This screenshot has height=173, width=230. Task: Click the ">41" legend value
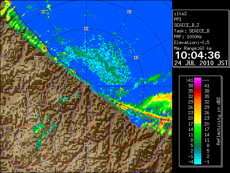189,80
